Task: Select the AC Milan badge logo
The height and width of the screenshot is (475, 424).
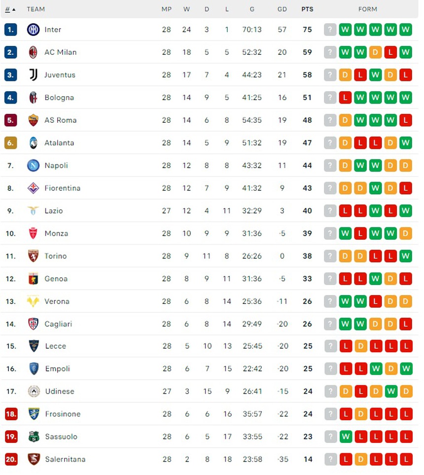Action: click(33, 52)
